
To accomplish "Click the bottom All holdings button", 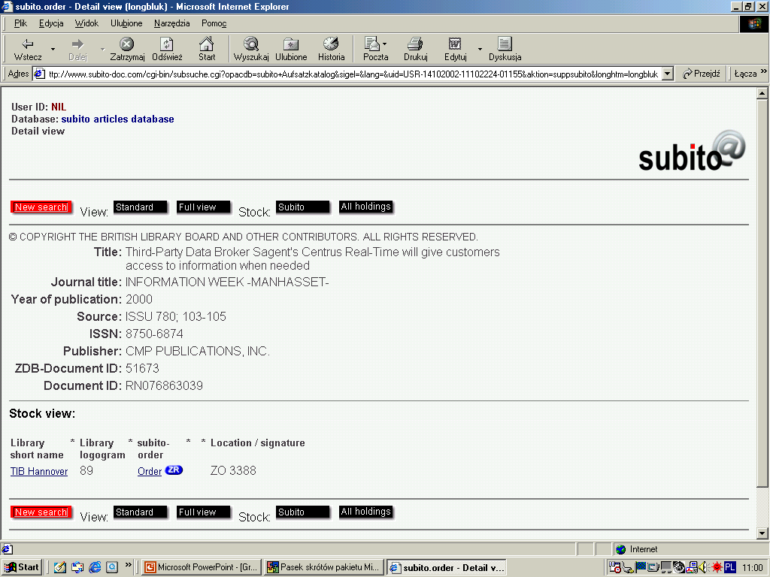I will [366, 512].
